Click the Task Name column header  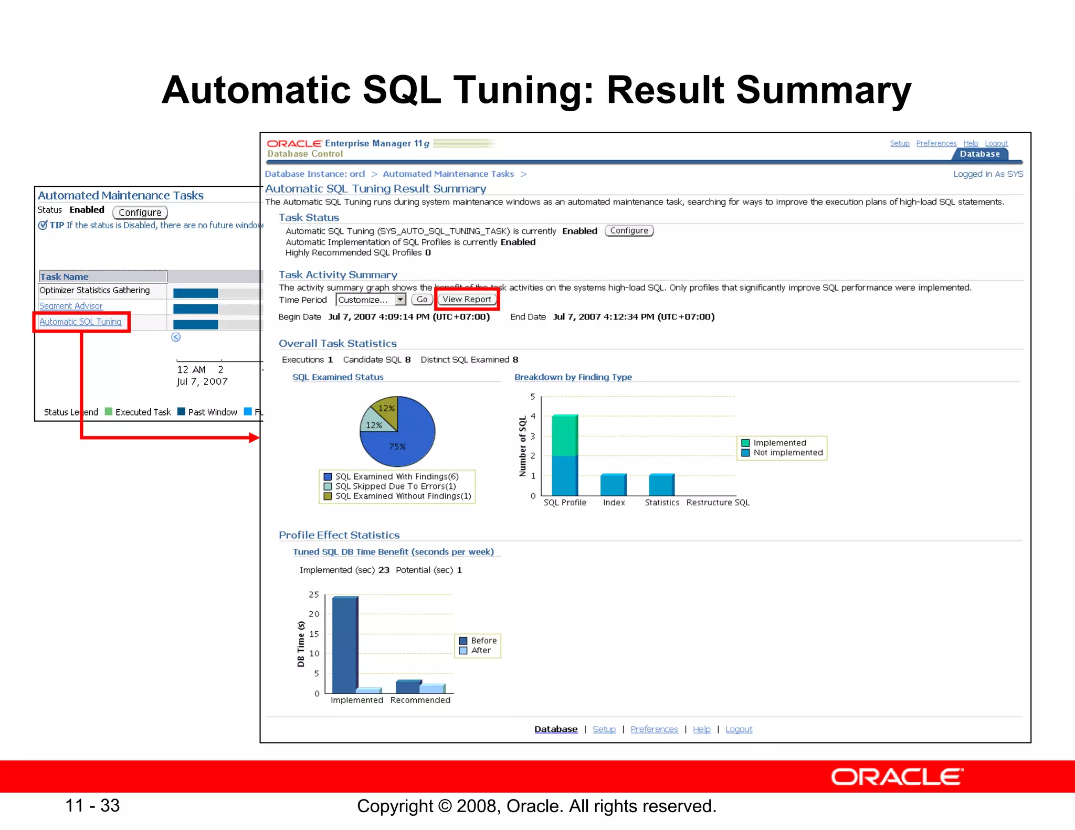(x=103, y=276)
